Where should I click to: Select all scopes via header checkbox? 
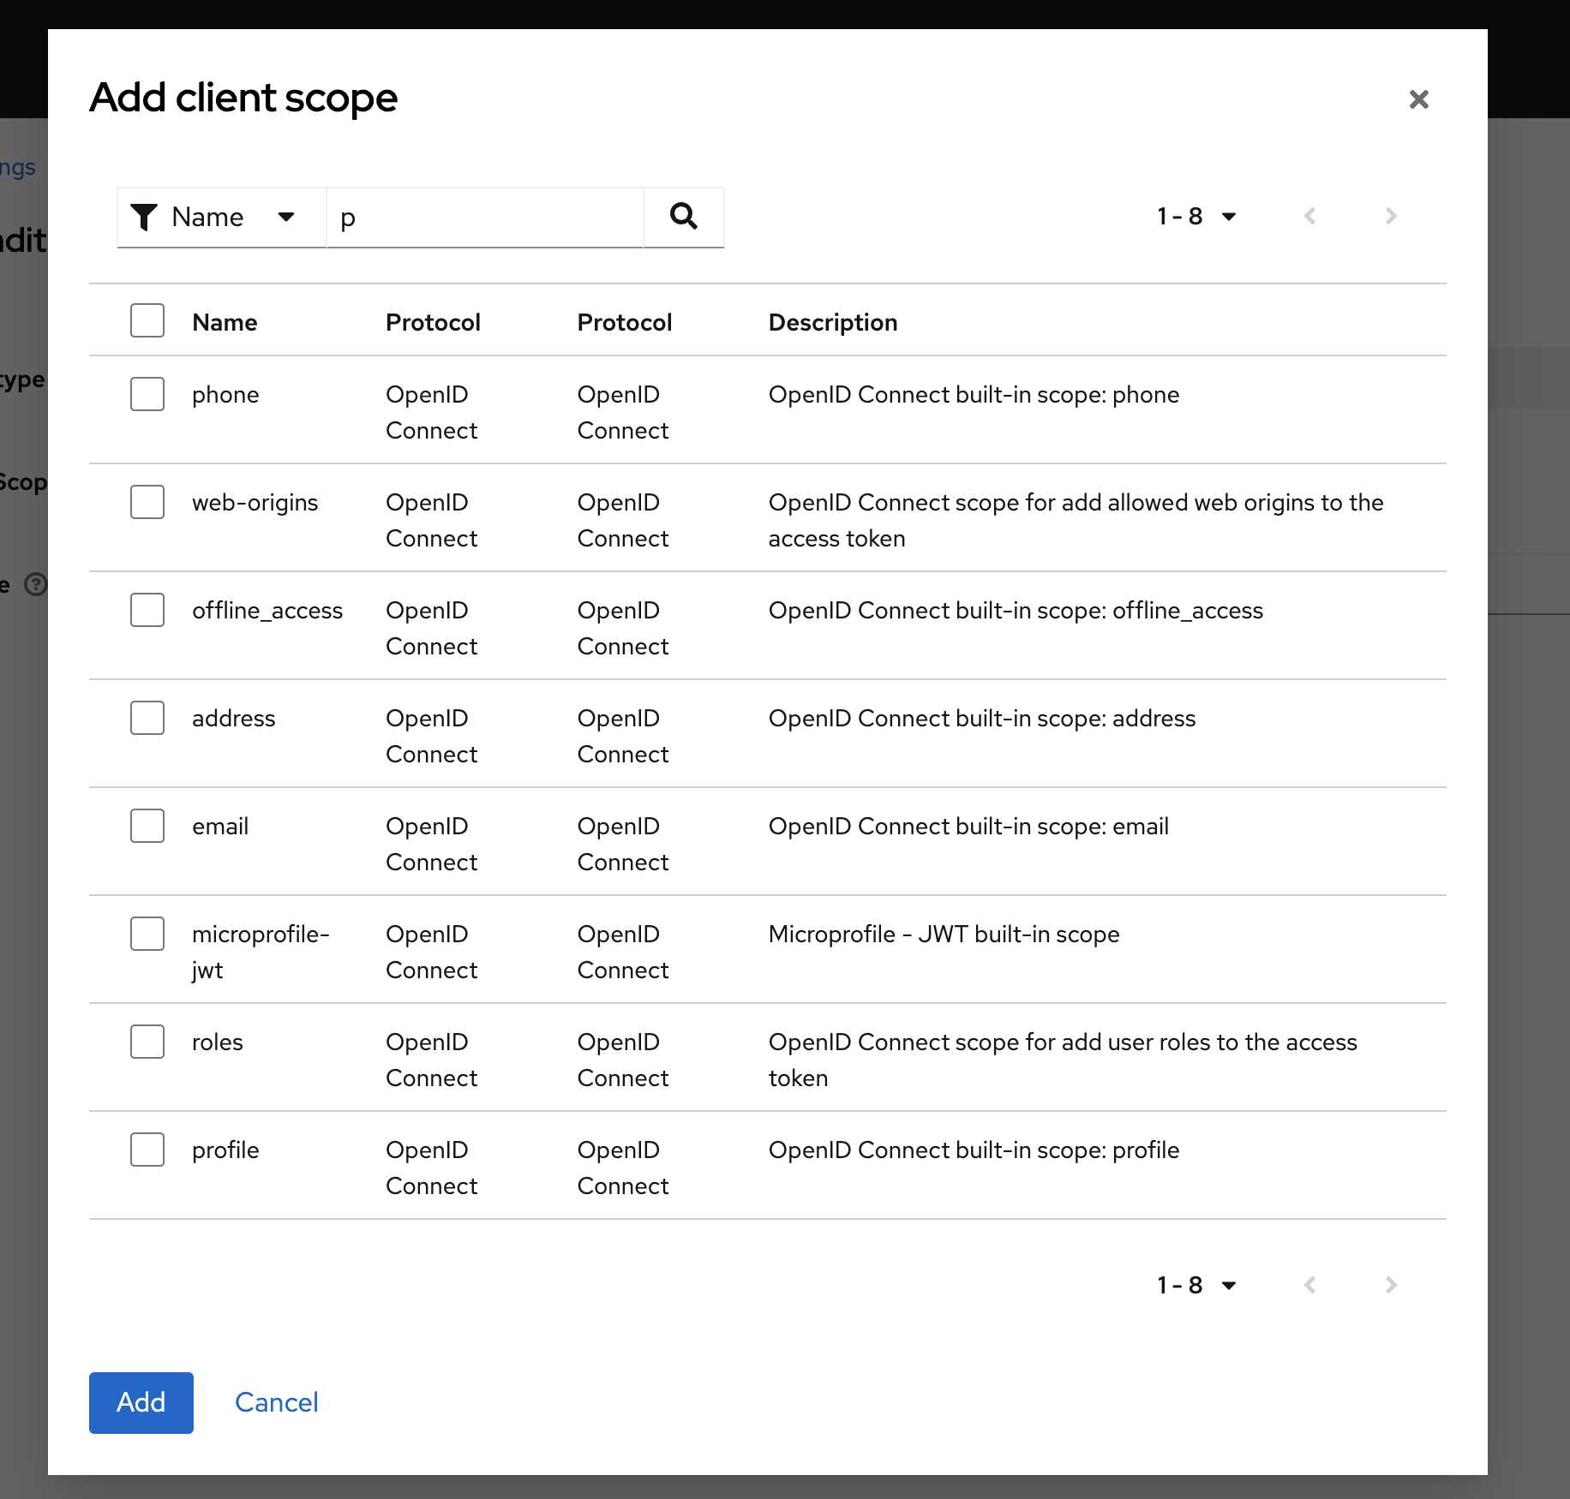147,320
